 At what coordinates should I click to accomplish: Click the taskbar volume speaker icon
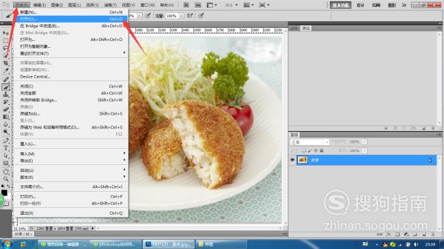coord(416,244)
